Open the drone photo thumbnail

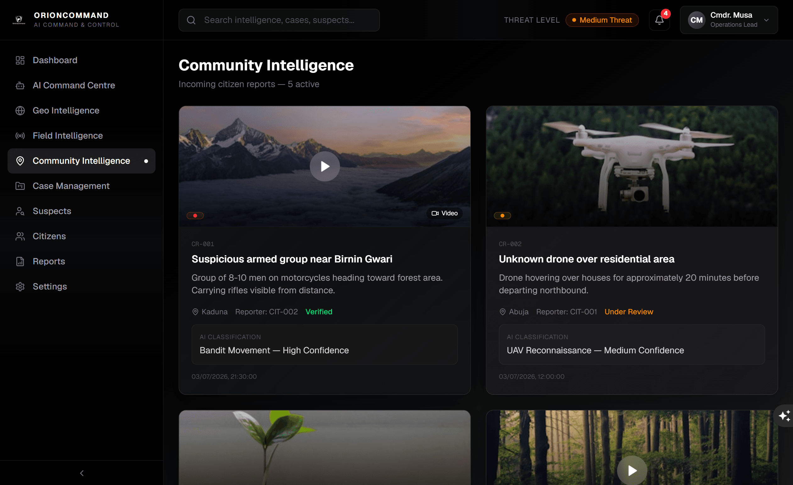(x=632, y=166)
